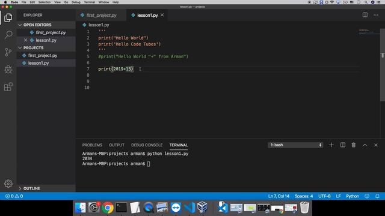Screen dimensions: 385x216
Task: Click the editor vertical scrollbar
Action: tap(383, 65)
